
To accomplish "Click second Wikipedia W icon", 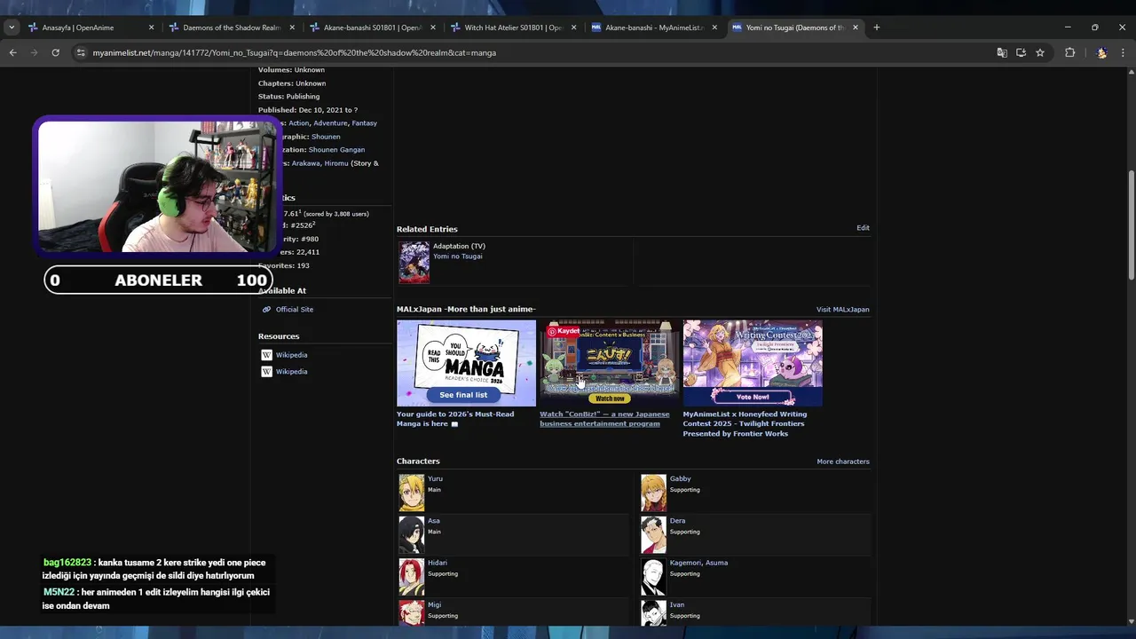I will point(266,372).
